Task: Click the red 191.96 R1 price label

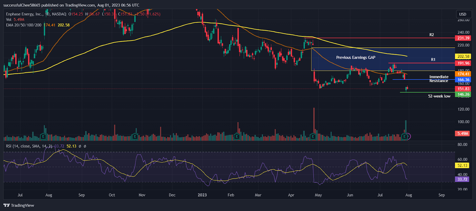Action: tap(463, 63)
